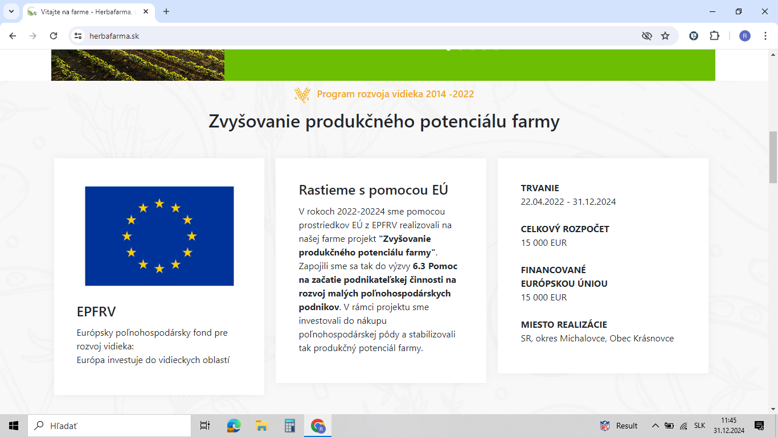Open a new browser tab
This screenshot has width=778, height=437.
click(x=166, y=11)
